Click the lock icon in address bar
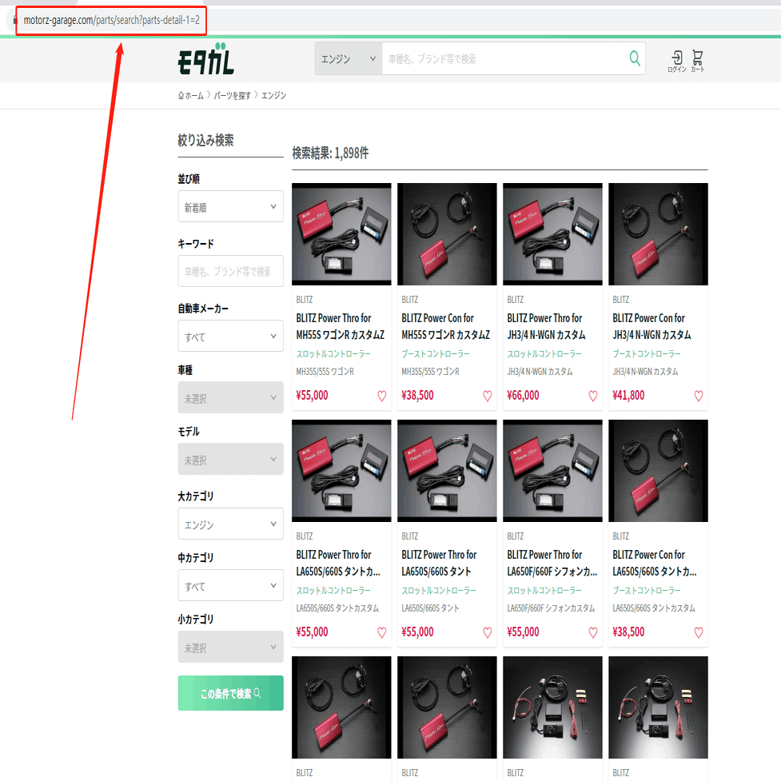The width and height of the screenshot is (781, 781). 15,21
